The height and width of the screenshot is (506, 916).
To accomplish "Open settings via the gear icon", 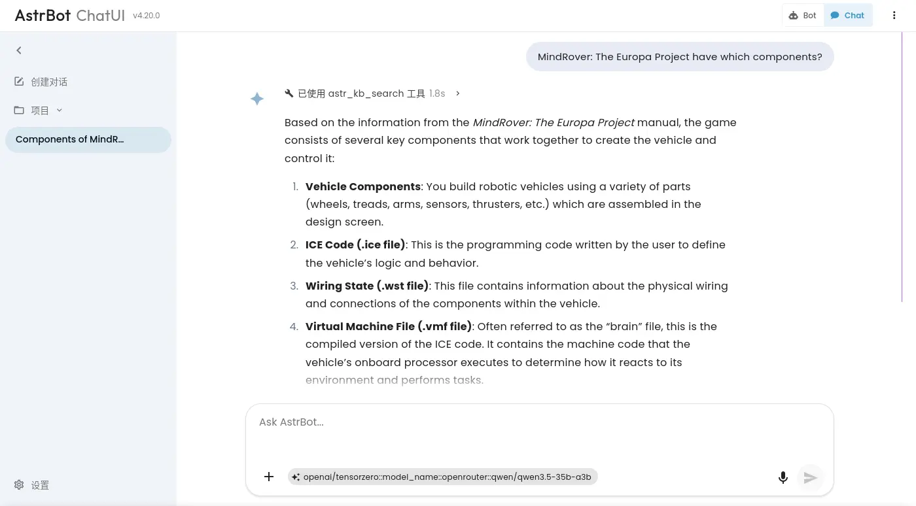I will coord(19,485).
